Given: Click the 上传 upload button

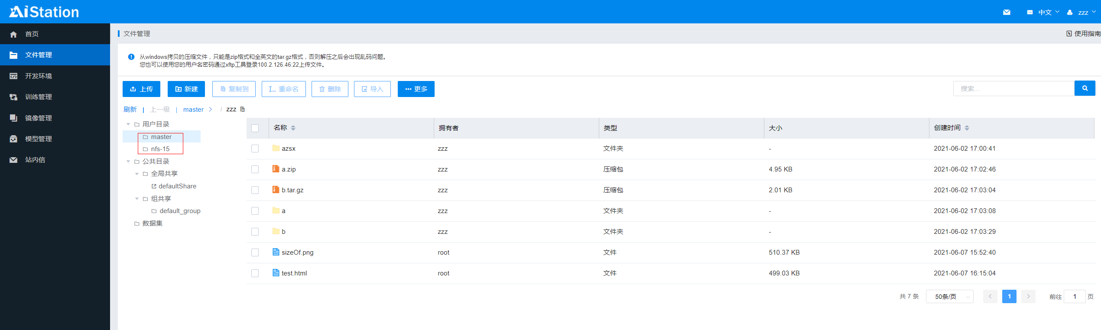Looking at the screenshot, I should (141, 89).
